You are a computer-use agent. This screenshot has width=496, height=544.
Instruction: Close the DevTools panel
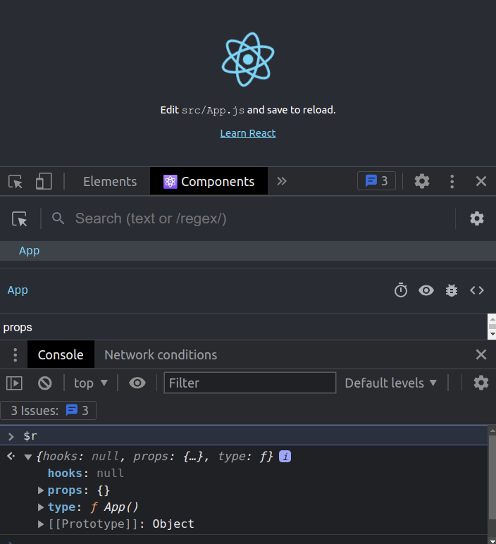(x=481, y=181)
